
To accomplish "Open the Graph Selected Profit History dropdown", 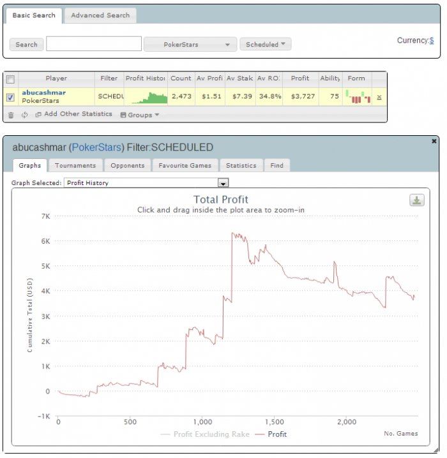I will click(x=146, y=183).
